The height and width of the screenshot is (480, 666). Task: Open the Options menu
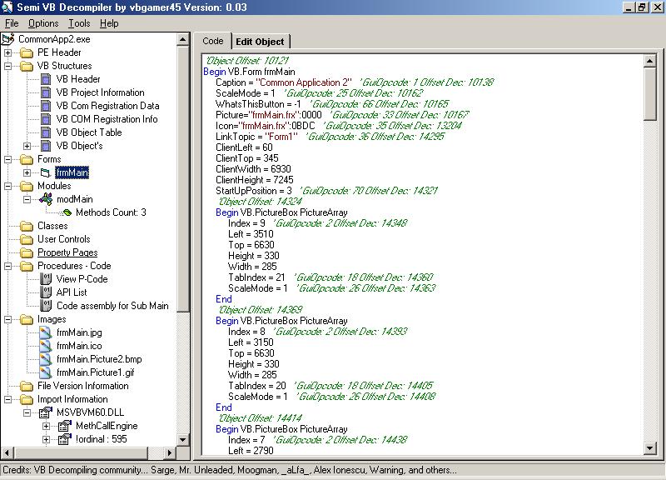pyautogui.click(x=43, y=23)
